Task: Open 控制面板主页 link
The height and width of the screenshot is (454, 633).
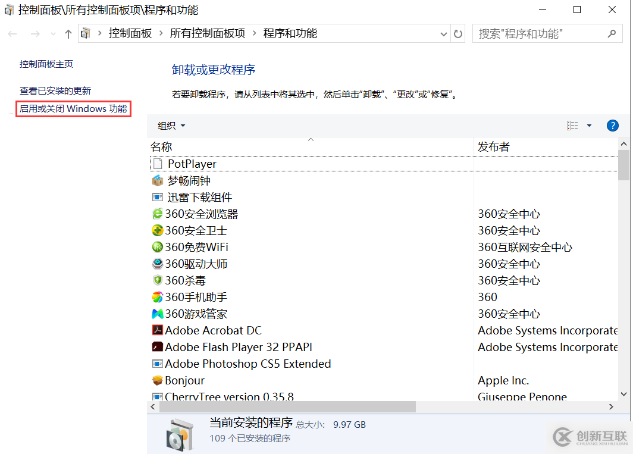Action: click(x=46, y=64)
